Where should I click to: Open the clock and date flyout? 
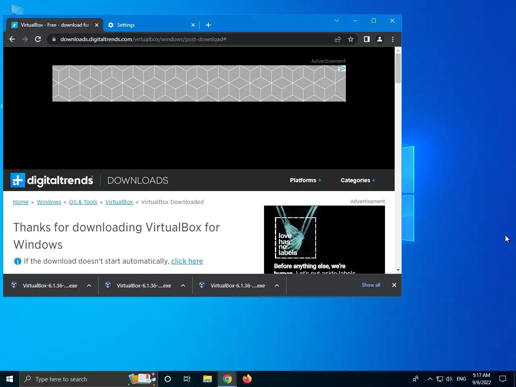click(481, 379)
